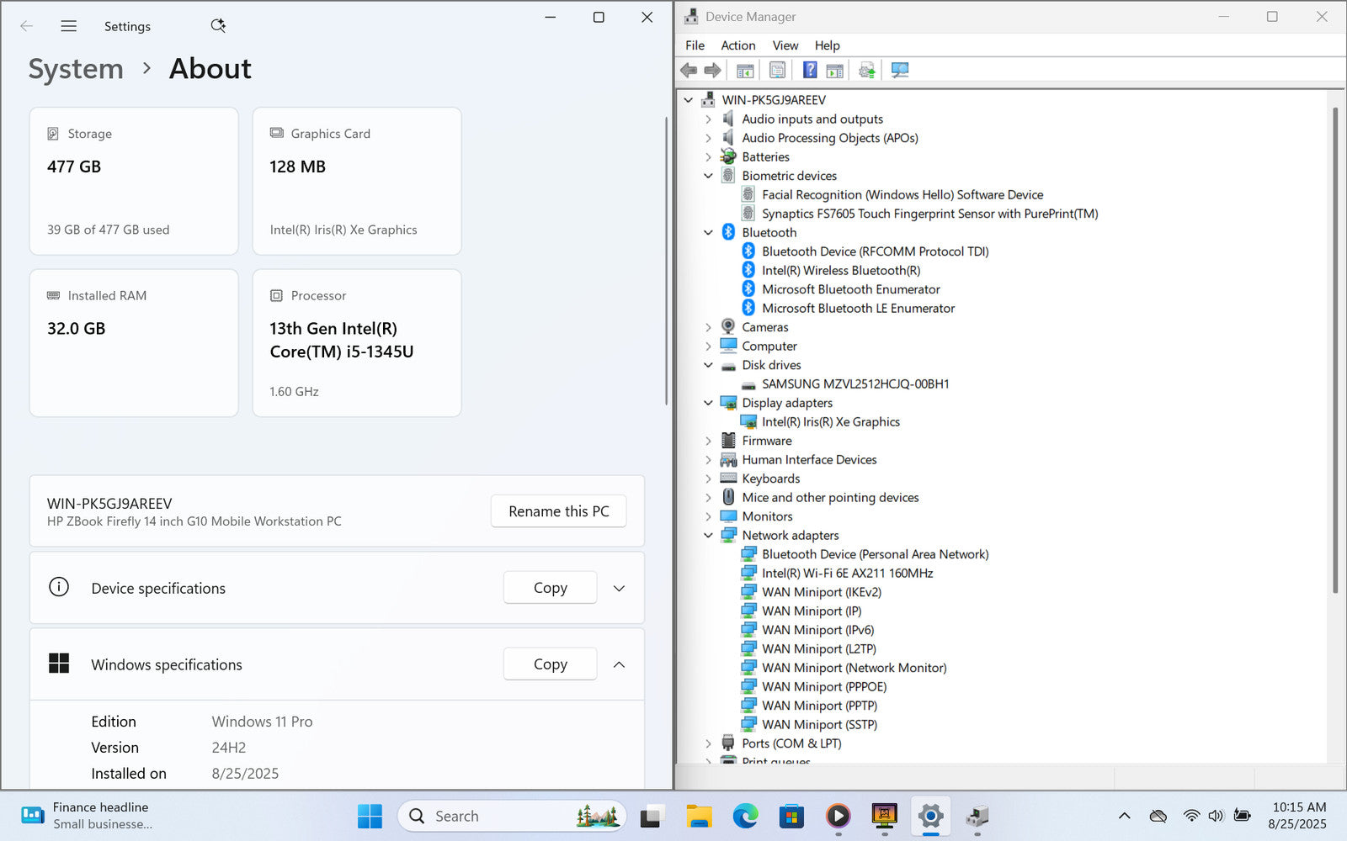
Task: Click Update device driver toolbar icon
Action: click(x=866, y=71)
